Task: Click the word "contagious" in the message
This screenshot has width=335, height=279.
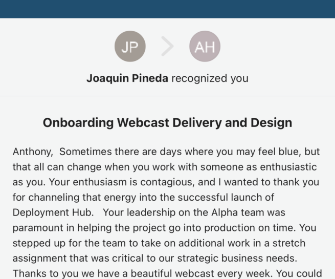Action: click(156, 181)
